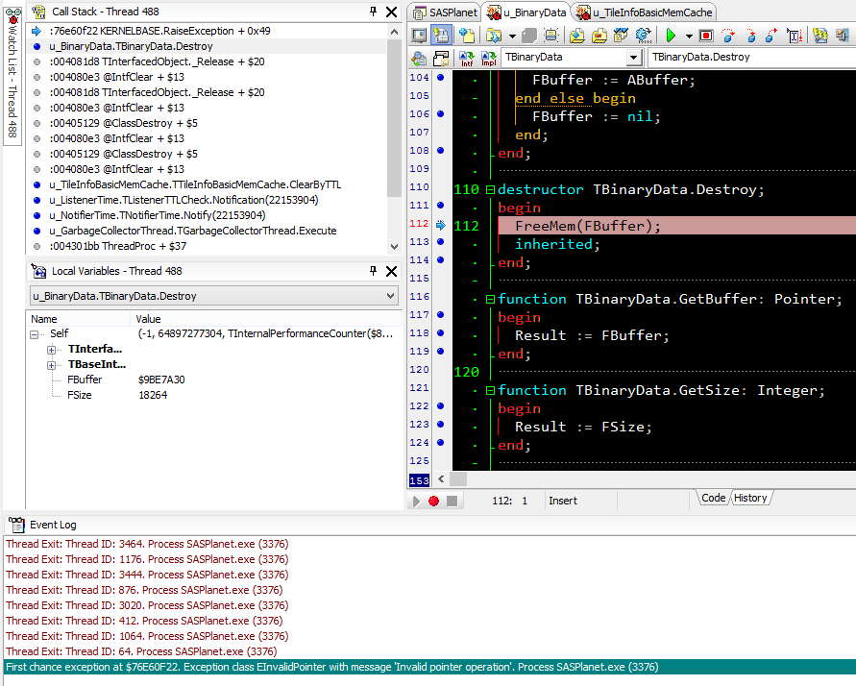Expand the TInterfa... node under Self
This screenshot has width=856, height=686.
[52, 349]
